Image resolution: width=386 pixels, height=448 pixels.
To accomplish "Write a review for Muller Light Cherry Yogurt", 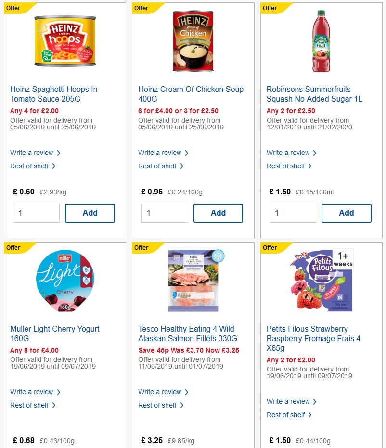I will tap(32, 392).
